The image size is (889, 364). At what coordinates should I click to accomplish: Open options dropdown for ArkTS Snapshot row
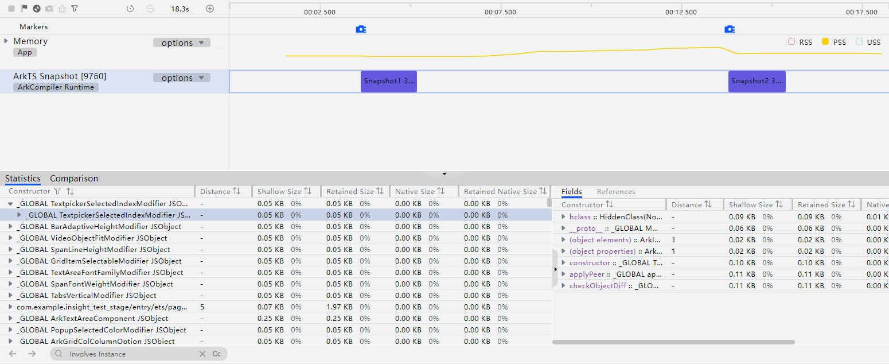182,78
